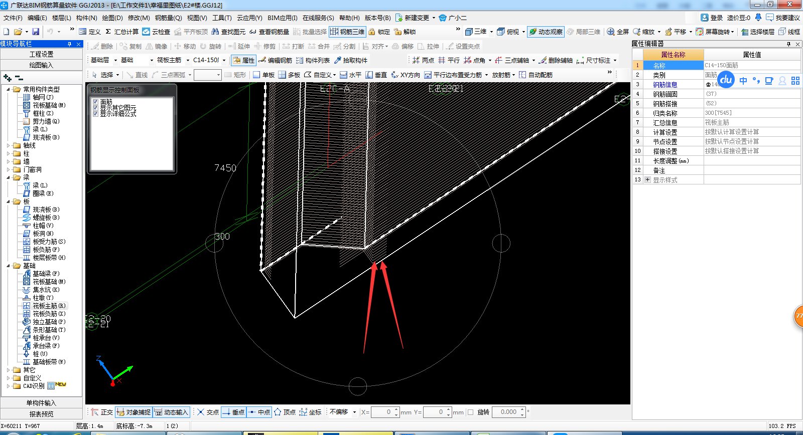Click 定义 define toolbar button

(x=89, y=32)
